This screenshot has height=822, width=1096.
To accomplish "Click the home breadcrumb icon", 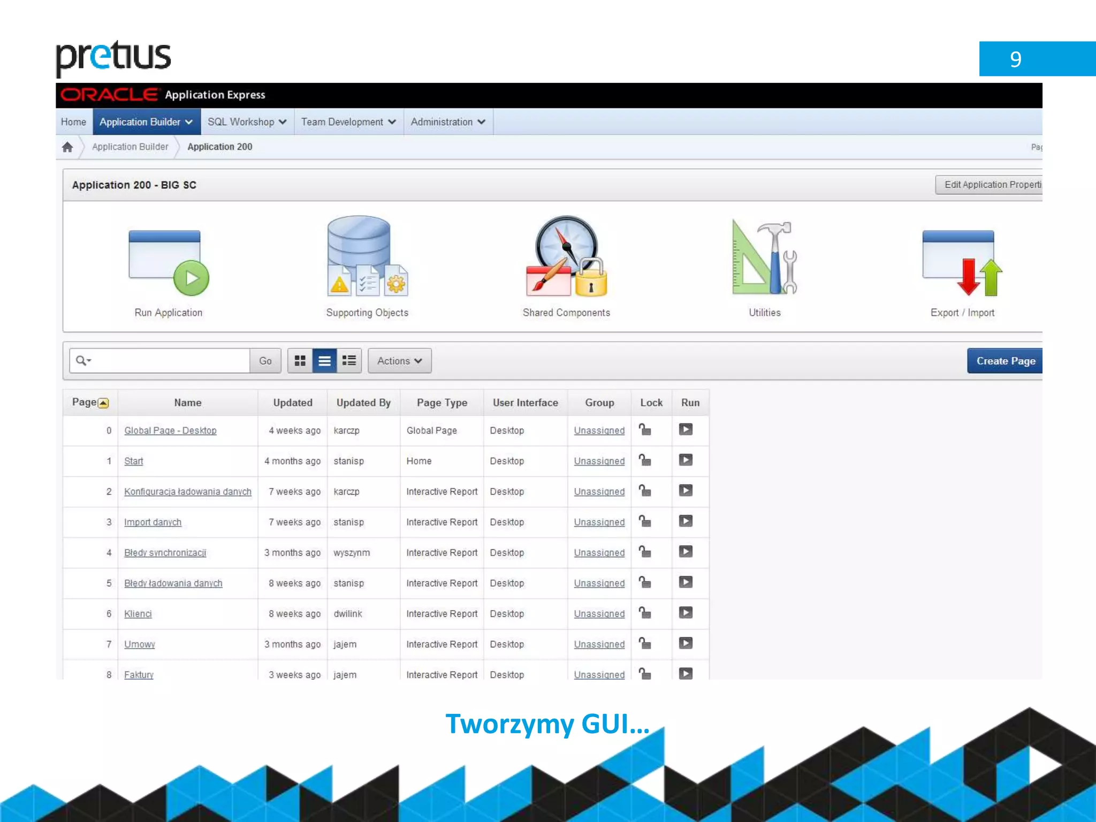I will pos(67,147).
